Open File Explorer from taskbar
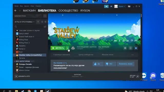The height and width of the screenshot is (92, 164). click(16, 91)
